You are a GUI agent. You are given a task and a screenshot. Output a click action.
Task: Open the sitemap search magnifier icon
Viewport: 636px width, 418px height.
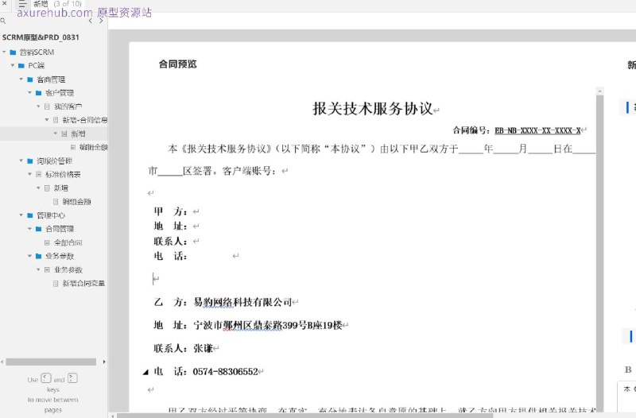click(x=3, y=21)
